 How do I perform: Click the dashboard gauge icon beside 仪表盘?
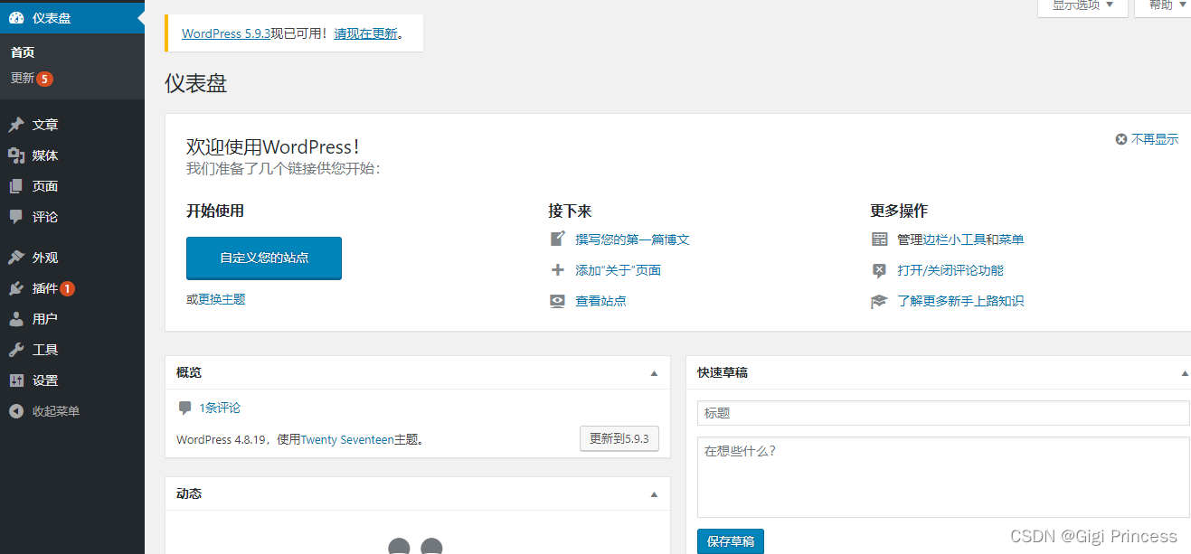tap(16, 17)
